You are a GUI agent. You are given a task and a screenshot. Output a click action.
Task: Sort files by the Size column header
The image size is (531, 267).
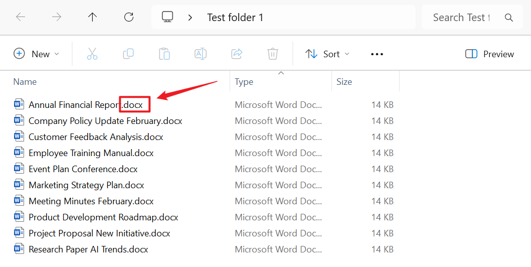pyautogui.click(x=344, y=82)
